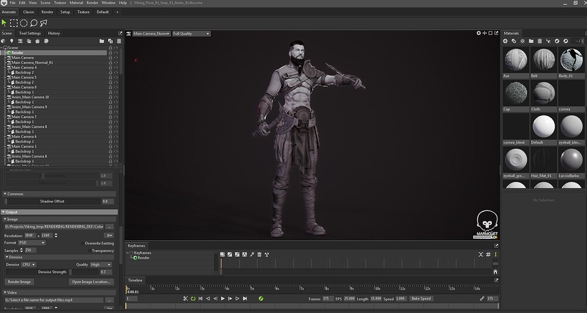Open viewport settings gear
The width and height of the screenshot is (587, 313).
[478, 33]
